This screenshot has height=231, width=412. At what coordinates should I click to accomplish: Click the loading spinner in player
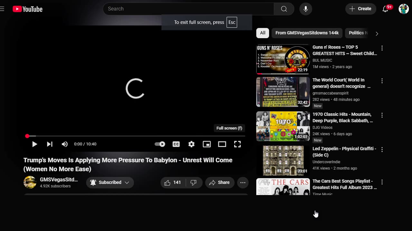tap(135, 89)
